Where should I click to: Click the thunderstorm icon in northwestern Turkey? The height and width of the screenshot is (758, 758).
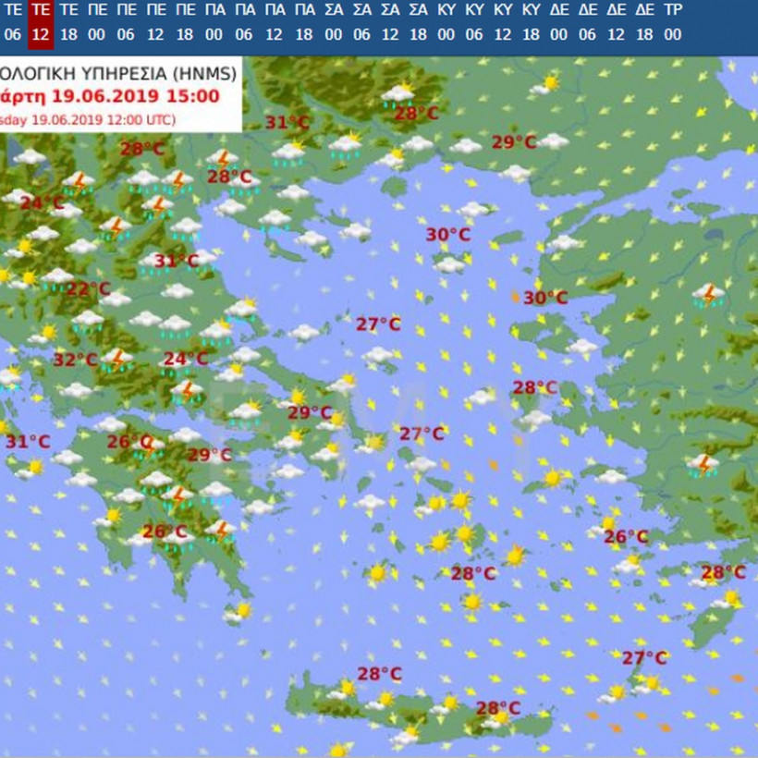(708, 295)
